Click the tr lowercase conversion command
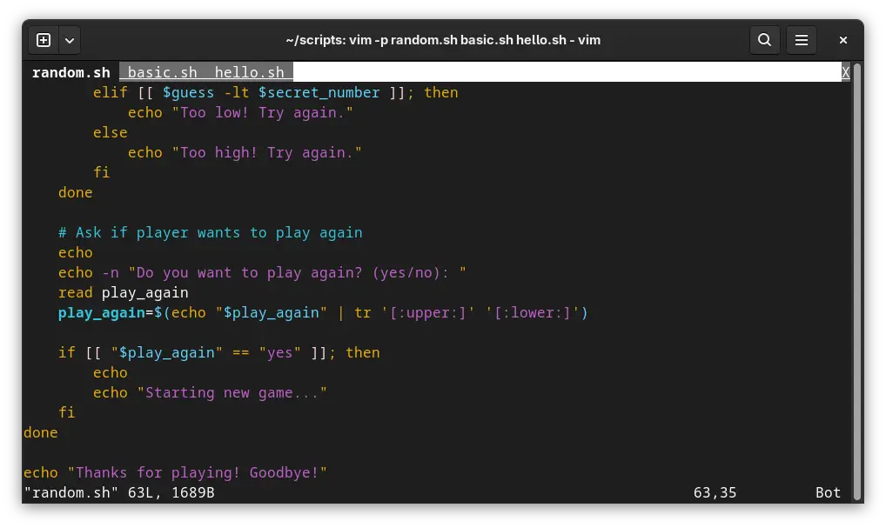The height and width of the screenshot is (528, 886). tap(361, 312)
